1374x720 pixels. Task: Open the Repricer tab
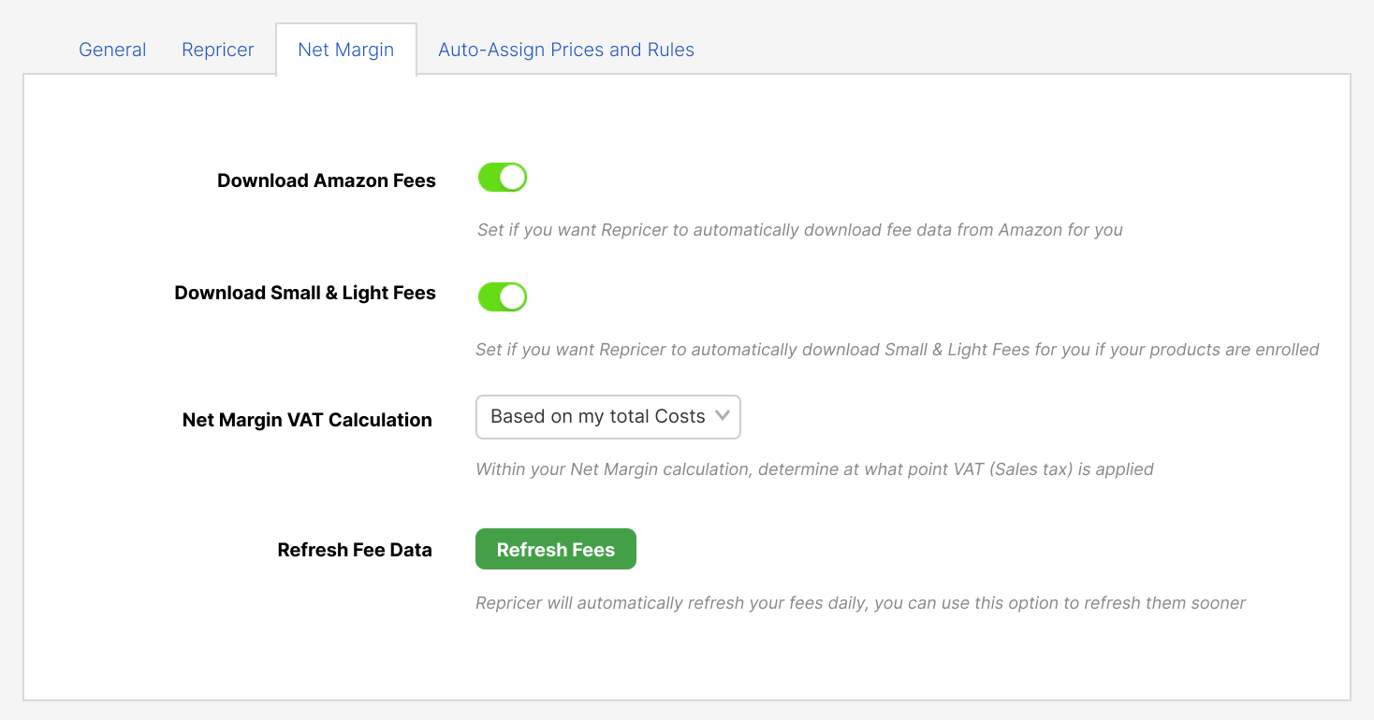coord(218,50)
